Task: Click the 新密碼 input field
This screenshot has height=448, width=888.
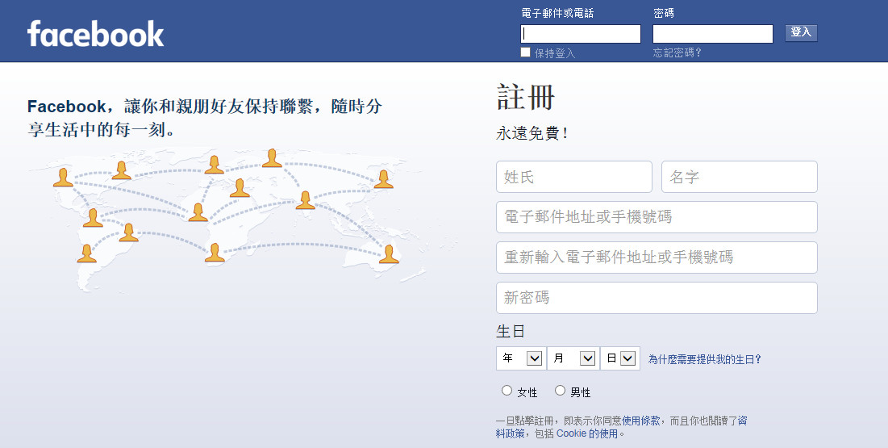Action: 657,298
